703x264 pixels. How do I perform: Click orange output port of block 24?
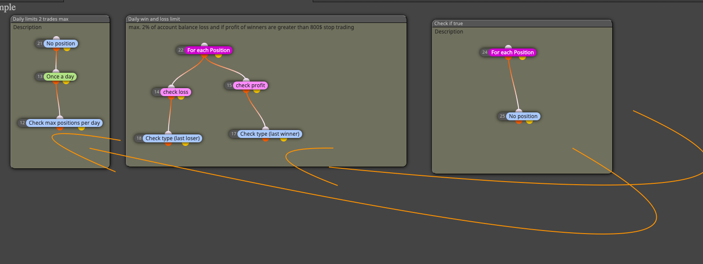point(508,58)
